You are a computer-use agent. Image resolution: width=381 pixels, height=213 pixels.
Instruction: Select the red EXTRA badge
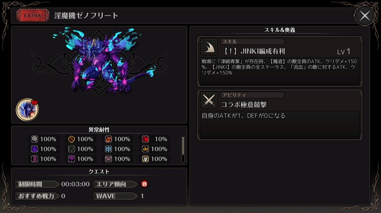33,16
